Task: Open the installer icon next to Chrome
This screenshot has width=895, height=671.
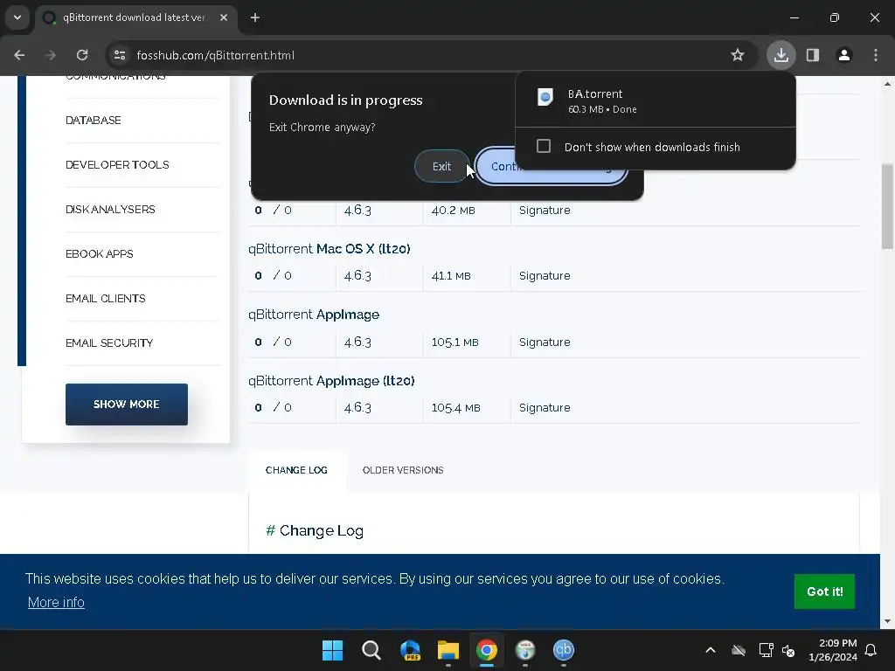Action: click(525, 650)
